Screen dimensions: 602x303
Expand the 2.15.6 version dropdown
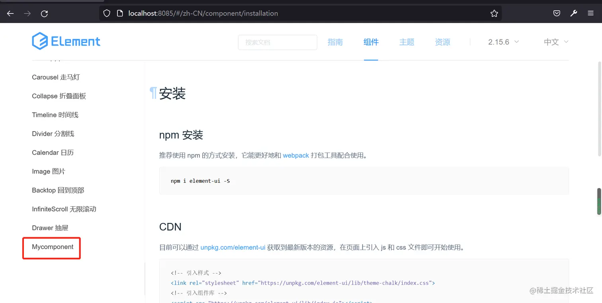pos(504,42)
